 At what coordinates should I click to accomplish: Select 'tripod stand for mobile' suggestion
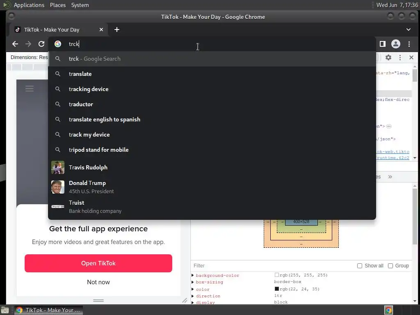click(x=212, y=150)
